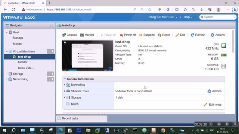Click the ESXi Search field

coord(217,17)
